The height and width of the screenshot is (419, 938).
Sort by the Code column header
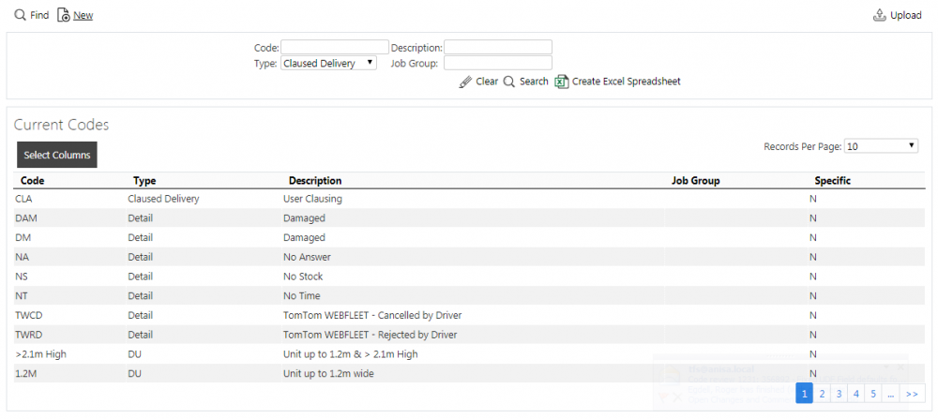(x=32, y=181)
